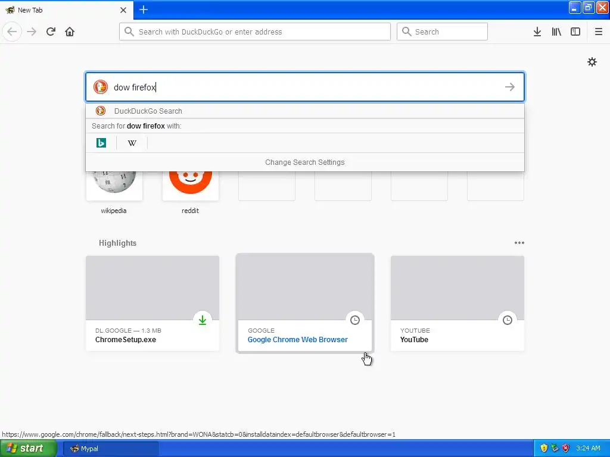
Task: Open the ChromeSetup.exe download highlight
Action: point(152,303)
